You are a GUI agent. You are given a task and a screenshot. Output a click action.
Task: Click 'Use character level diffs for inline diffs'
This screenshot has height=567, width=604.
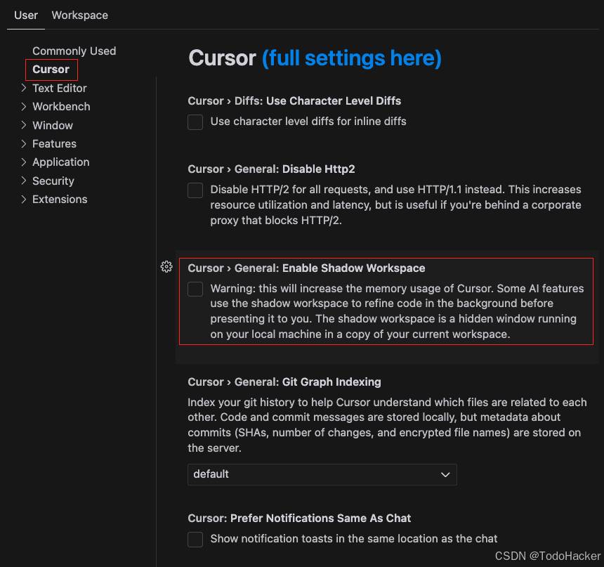308,122
